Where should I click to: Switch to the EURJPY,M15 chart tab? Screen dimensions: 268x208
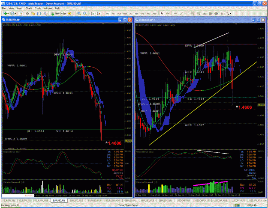pos(42,201)
